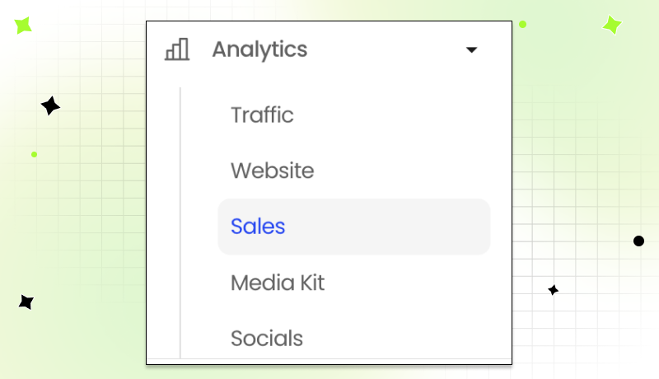Select the Analytics header label
The width and height of the screenshot is (659, 379).
pos(259,49)
